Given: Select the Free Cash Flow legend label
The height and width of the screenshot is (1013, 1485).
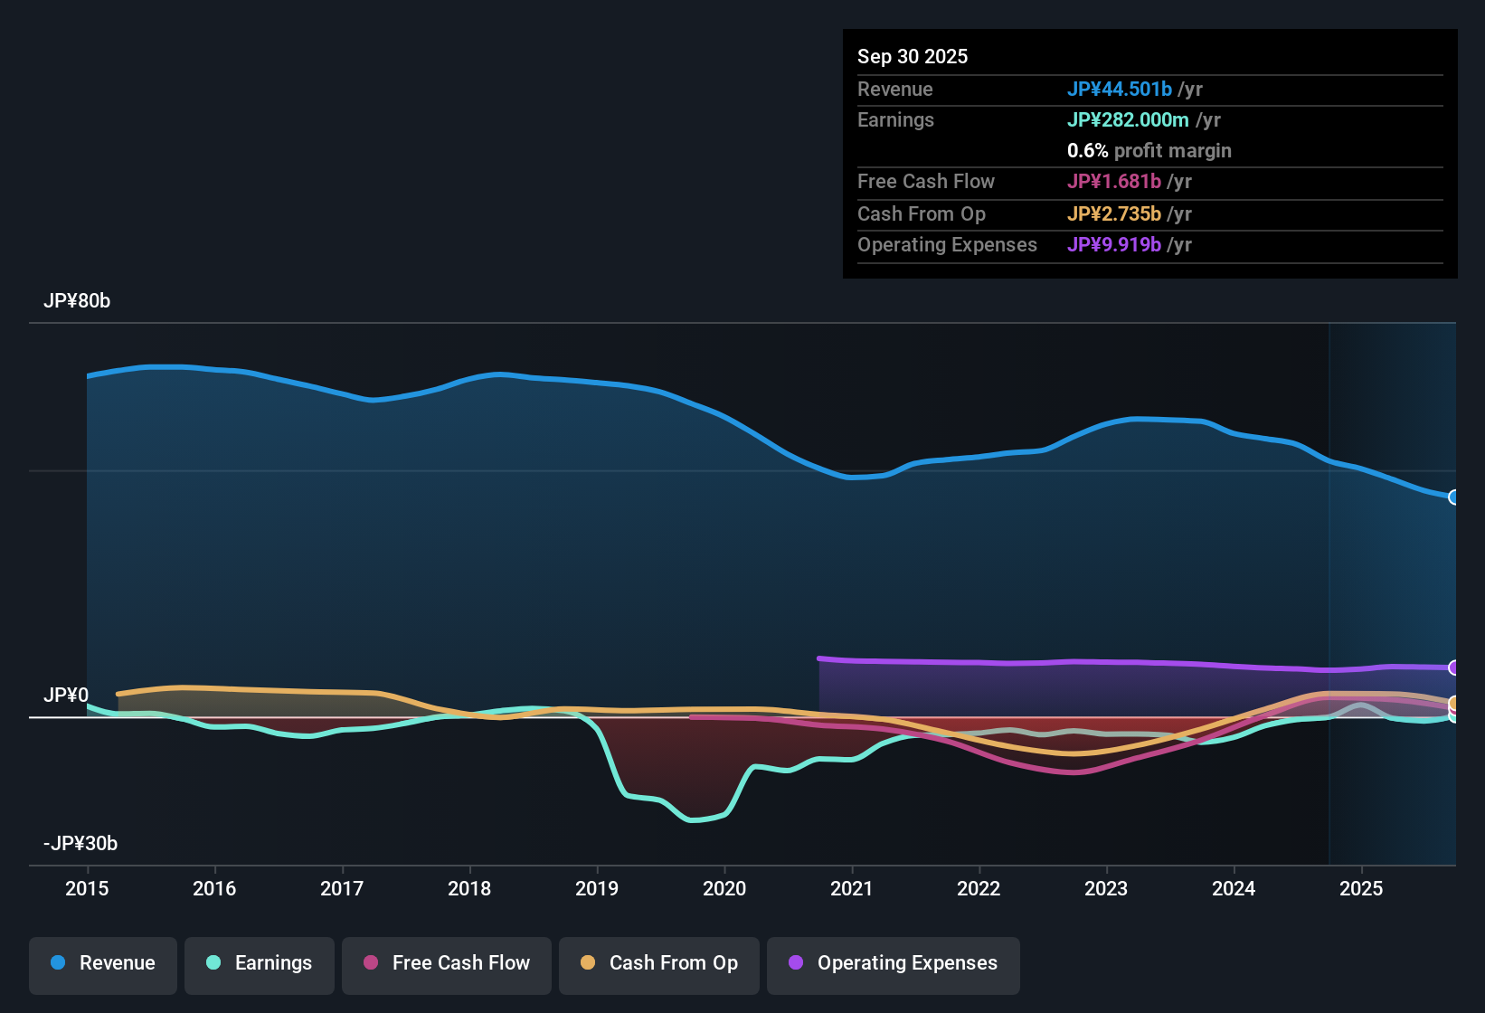Looking at the screenshot, I should pyautogui.click(x=461, y=963).
